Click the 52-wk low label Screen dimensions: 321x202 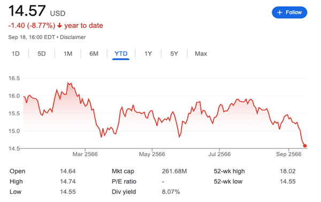(x=228, y=182)
